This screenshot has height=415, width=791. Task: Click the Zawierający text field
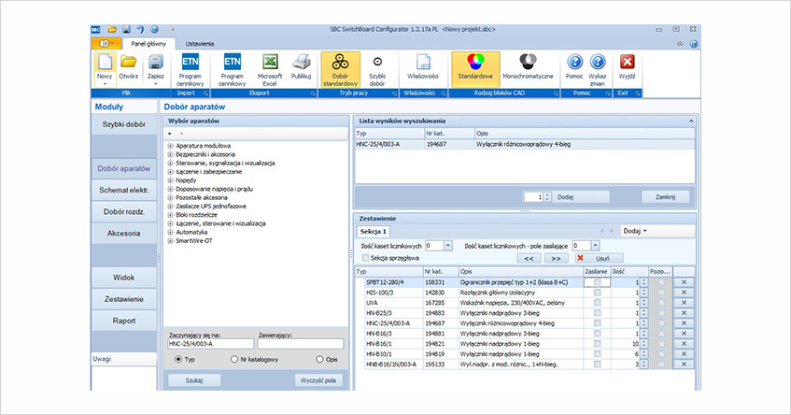300,344
